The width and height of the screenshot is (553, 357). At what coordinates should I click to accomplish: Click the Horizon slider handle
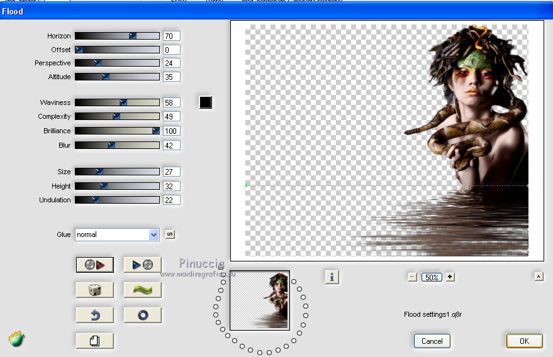[133, 36]
